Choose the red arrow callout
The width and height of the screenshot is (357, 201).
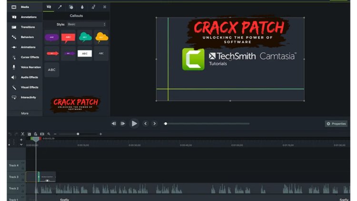52,53
